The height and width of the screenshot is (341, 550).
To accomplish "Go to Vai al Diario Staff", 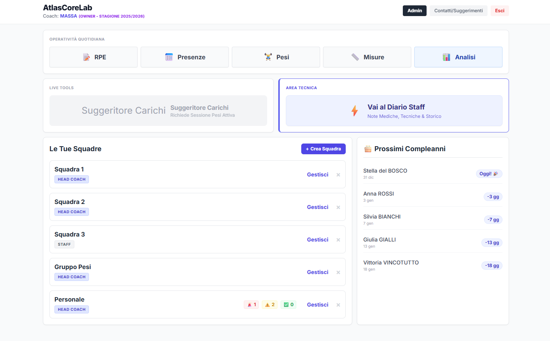I will pos(394,111).
